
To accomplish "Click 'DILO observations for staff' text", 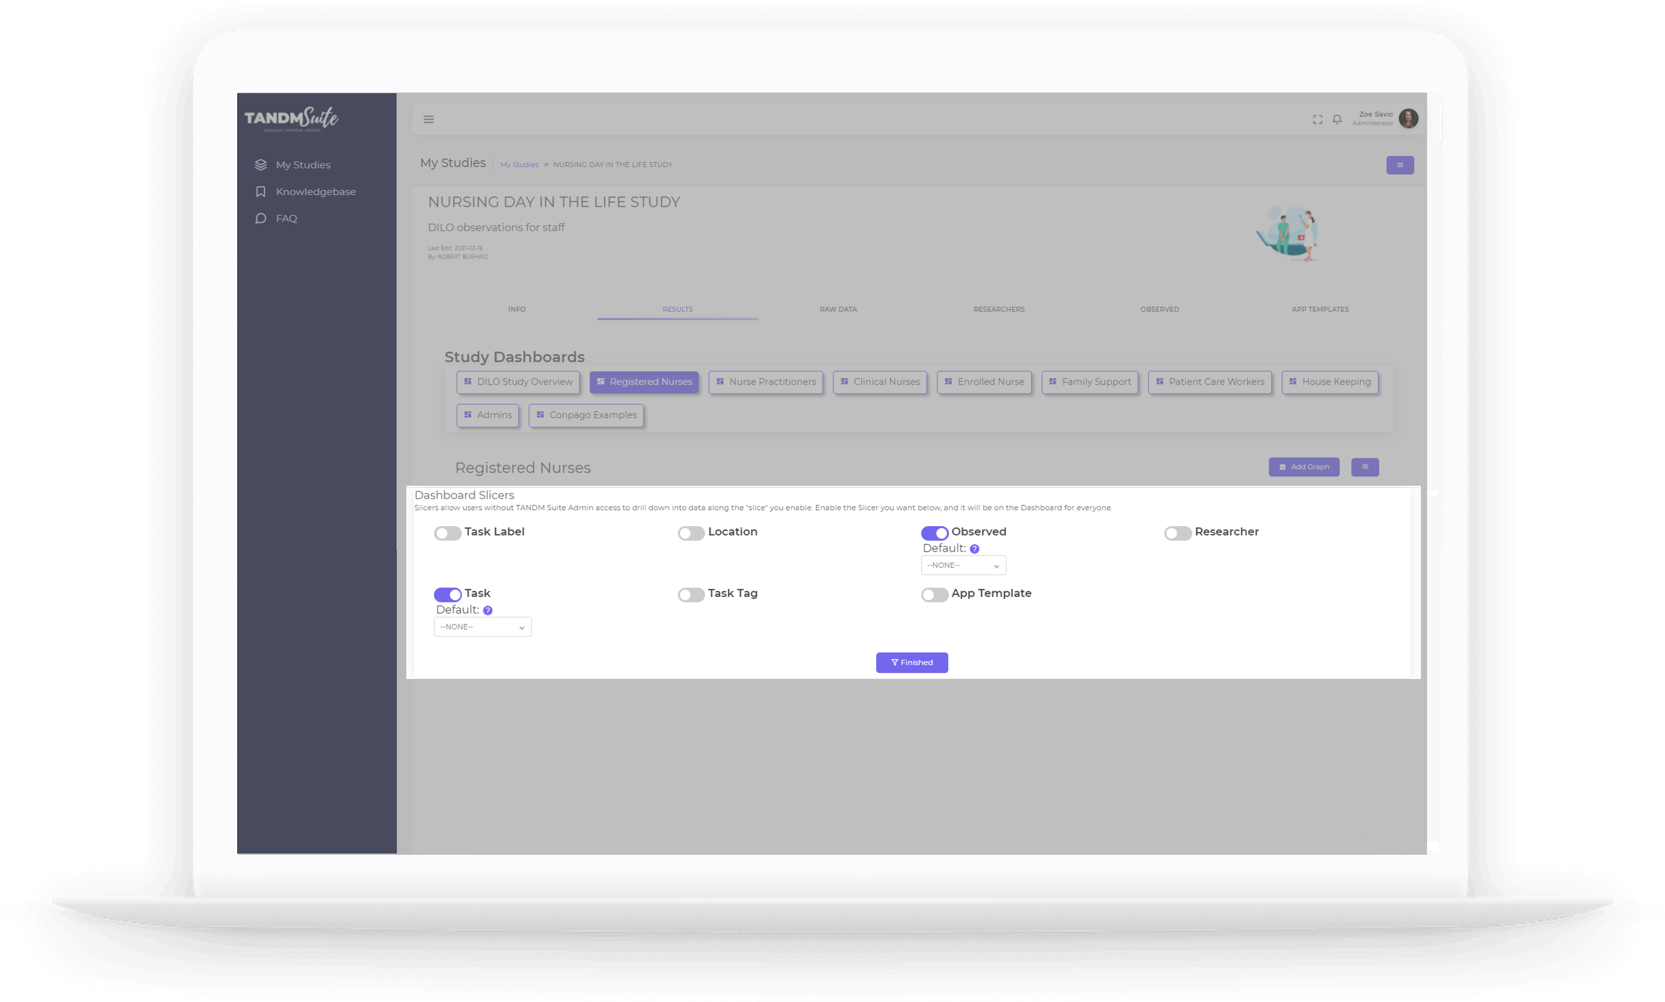I will [496, 227].
